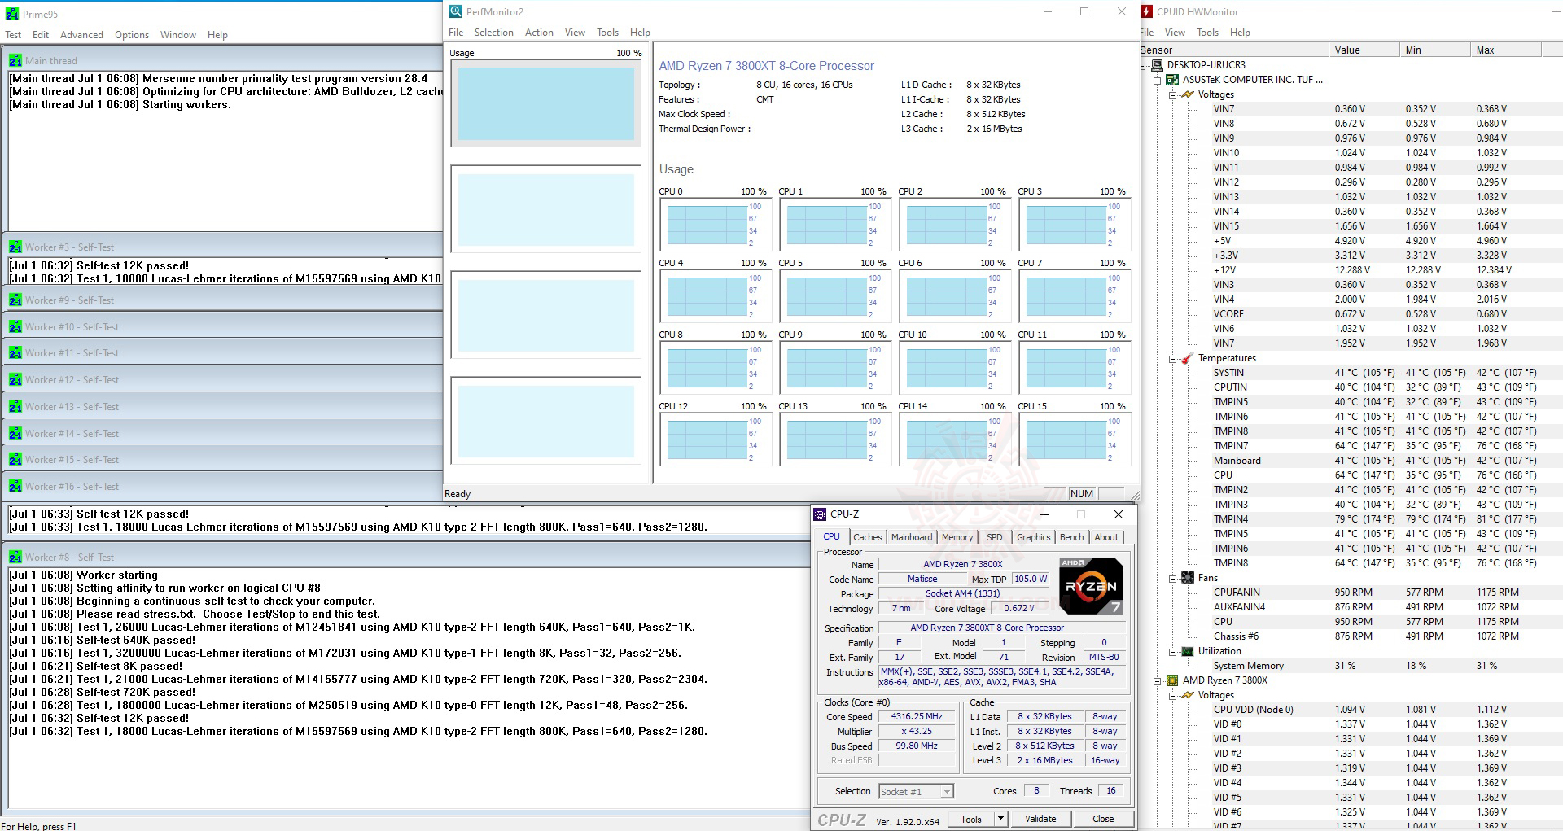This screenshot has width=1563, height=831.
Task: Click the Value column header in HWMonitor
Action: pos(1364,50)
